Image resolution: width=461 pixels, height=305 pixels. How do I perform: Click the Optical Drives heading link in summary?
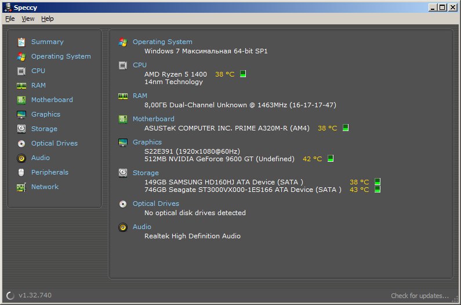156,204
